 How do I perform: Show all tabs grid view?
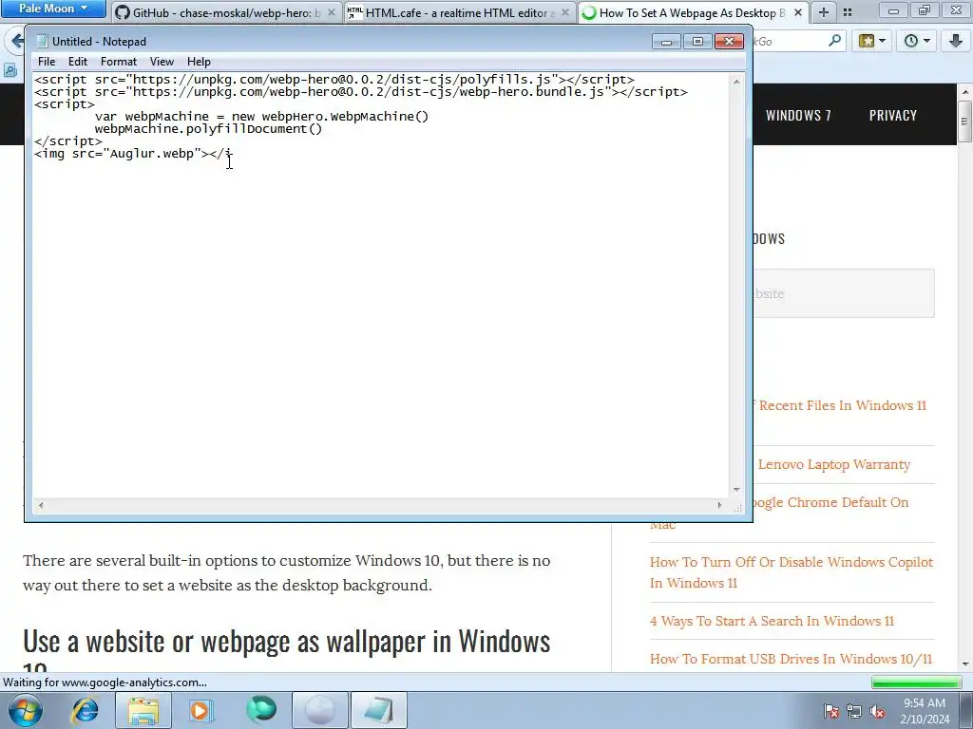848,12
